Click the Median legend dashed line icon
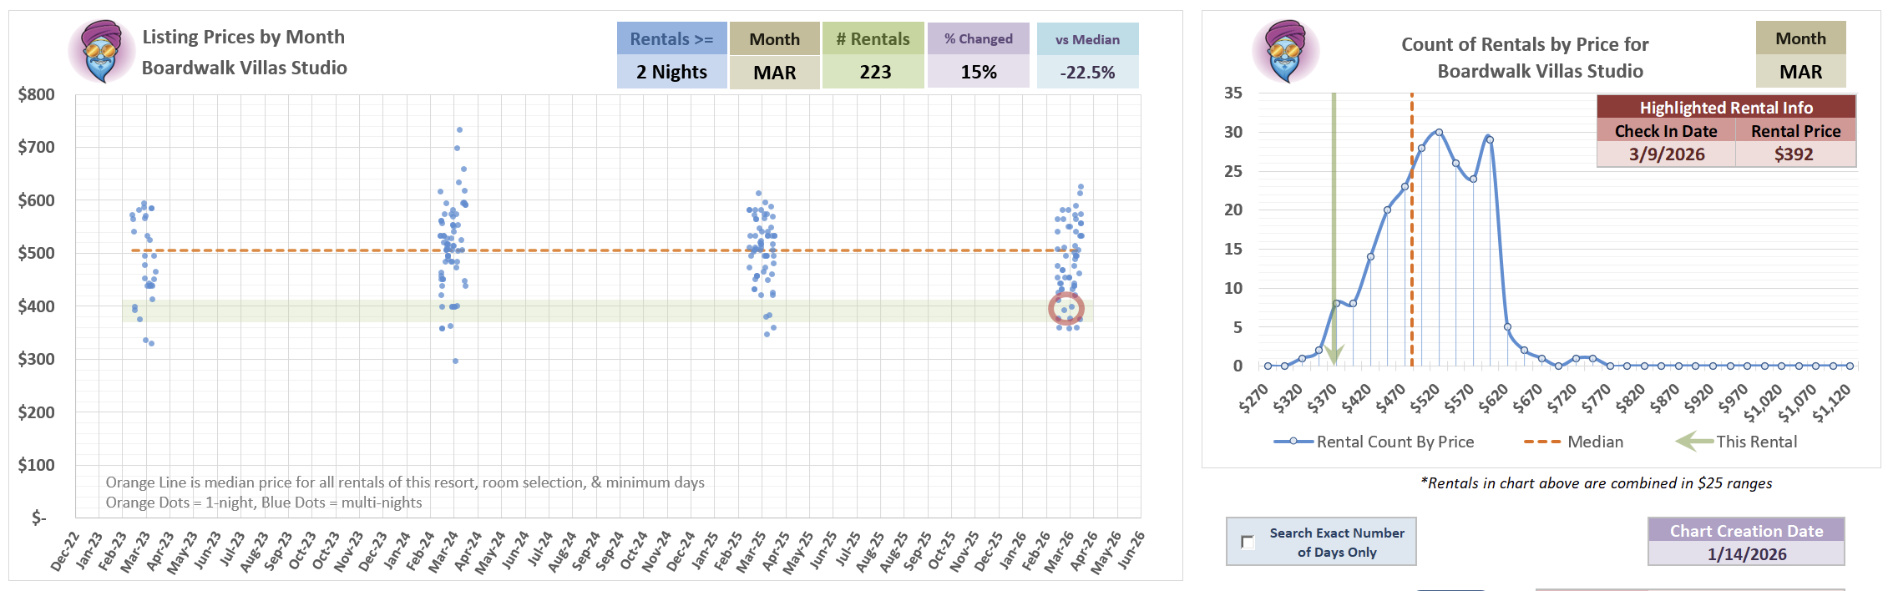The image size is (1888, 591). click(x=1541, y=442)
